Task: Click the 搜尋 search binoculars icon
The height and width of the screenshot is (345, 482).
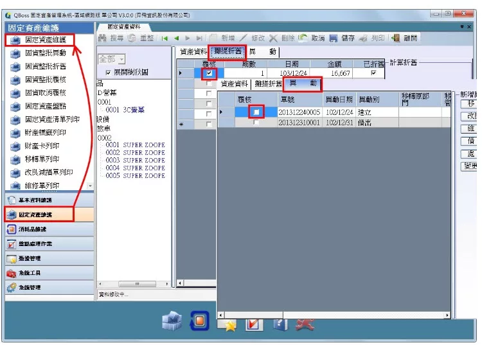Action: point(103,39)
